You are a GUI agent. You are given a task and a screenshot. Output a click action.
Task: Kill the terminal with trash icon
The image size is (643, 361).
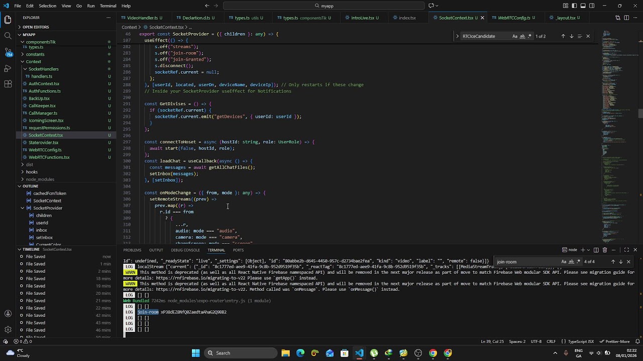[605, 250]
